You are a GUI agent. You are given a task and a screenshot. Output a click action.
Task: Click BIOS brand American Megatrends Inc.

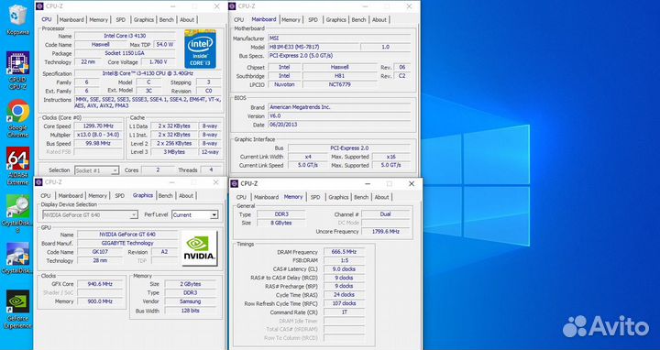(339, 107)
